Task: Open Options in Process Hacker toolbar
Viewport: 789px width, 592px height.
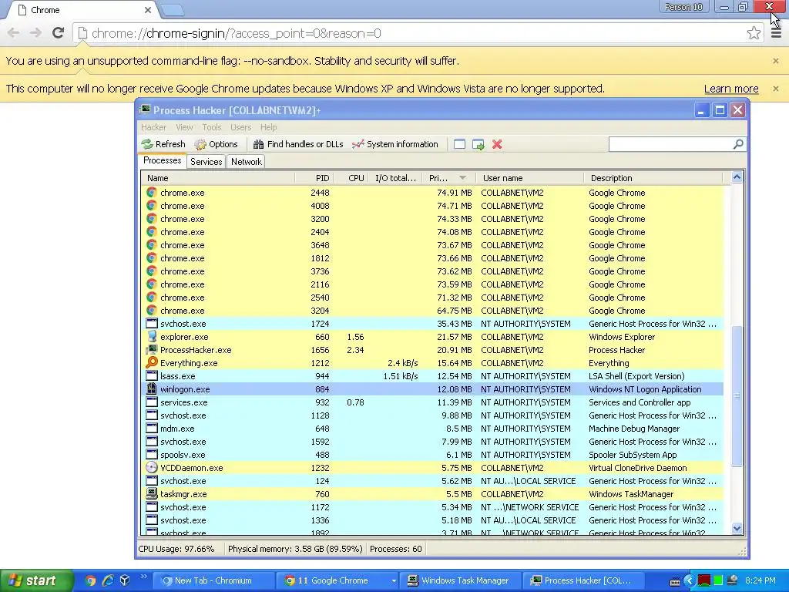Action: [217, 144]
